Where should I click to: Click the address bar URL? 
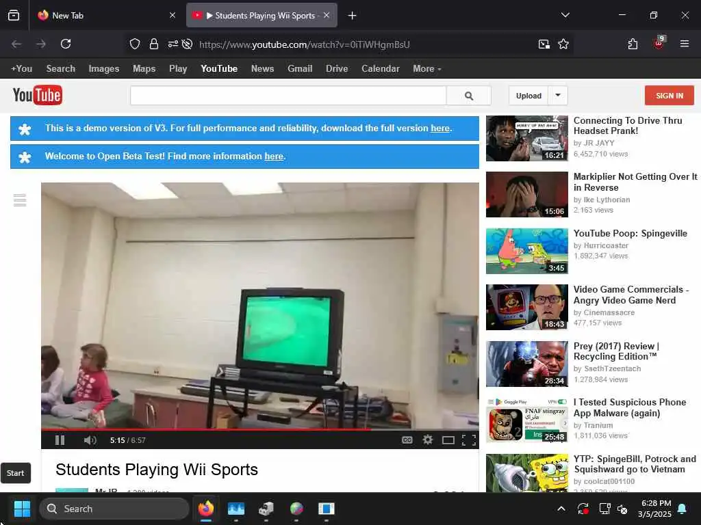(305, 44)
